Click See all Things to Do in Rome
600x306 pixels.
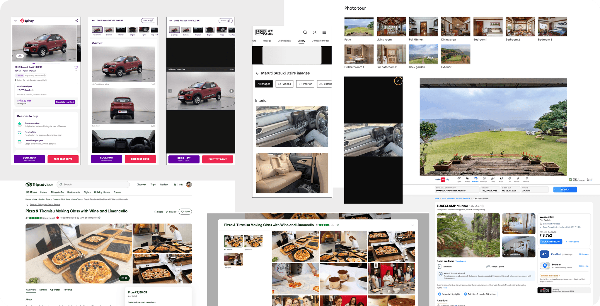[x=45, y=204]
